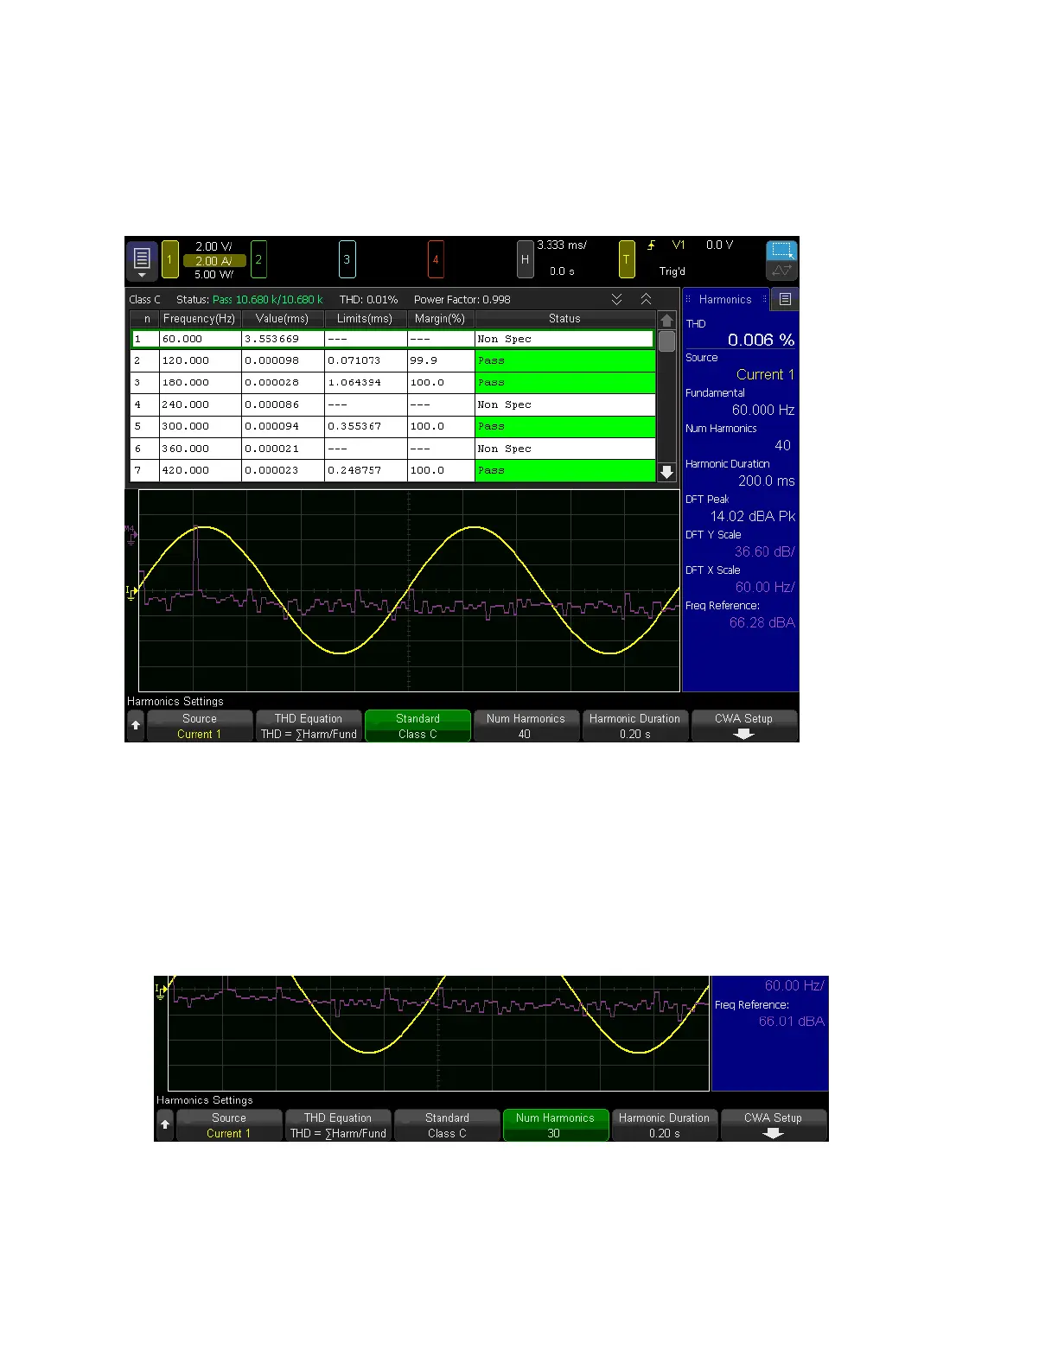Click the M4 math ground marker
The height and width of the screenshot is (1369, 1058).
click(x=131, y=533)
